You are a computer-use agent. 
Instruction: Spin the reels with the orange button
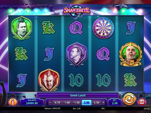(129, 99)
